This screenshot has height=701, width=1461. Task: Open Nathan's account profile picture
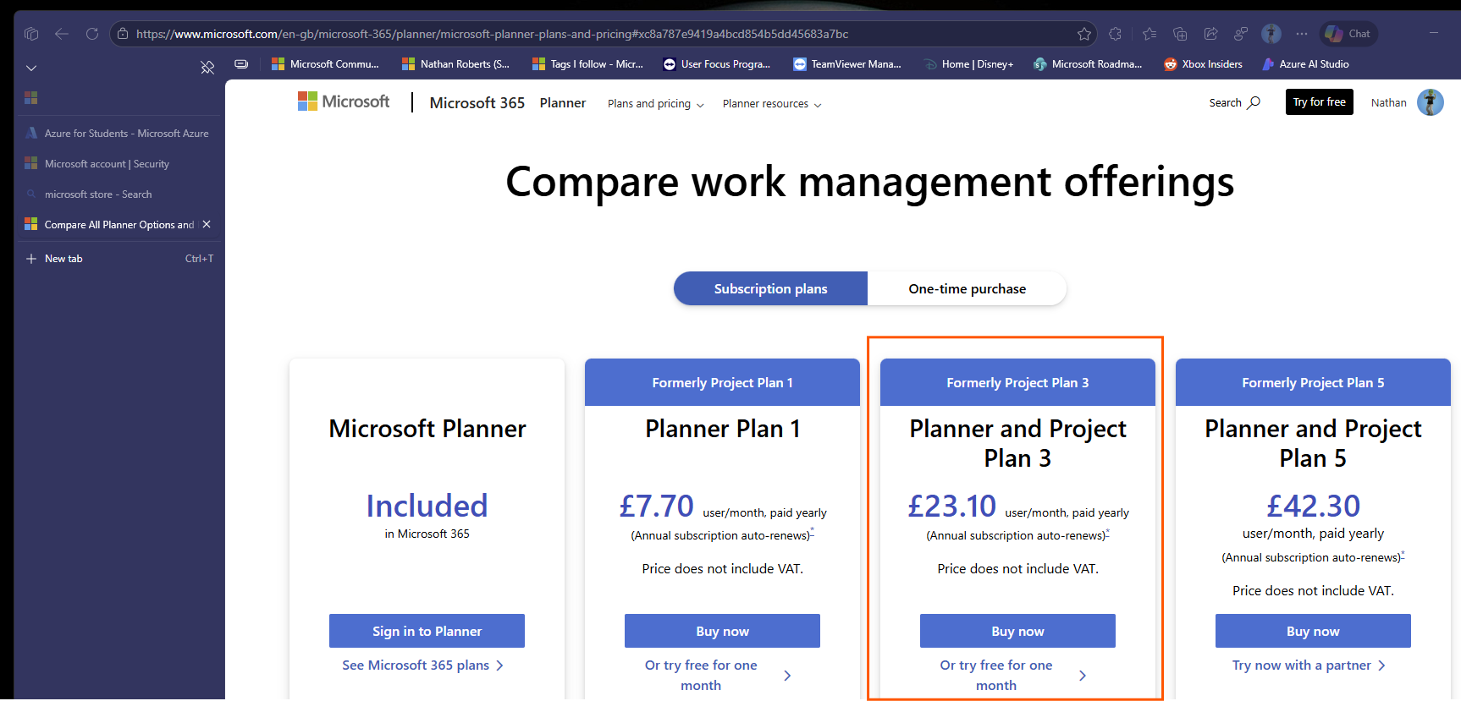coord(1431,102)
